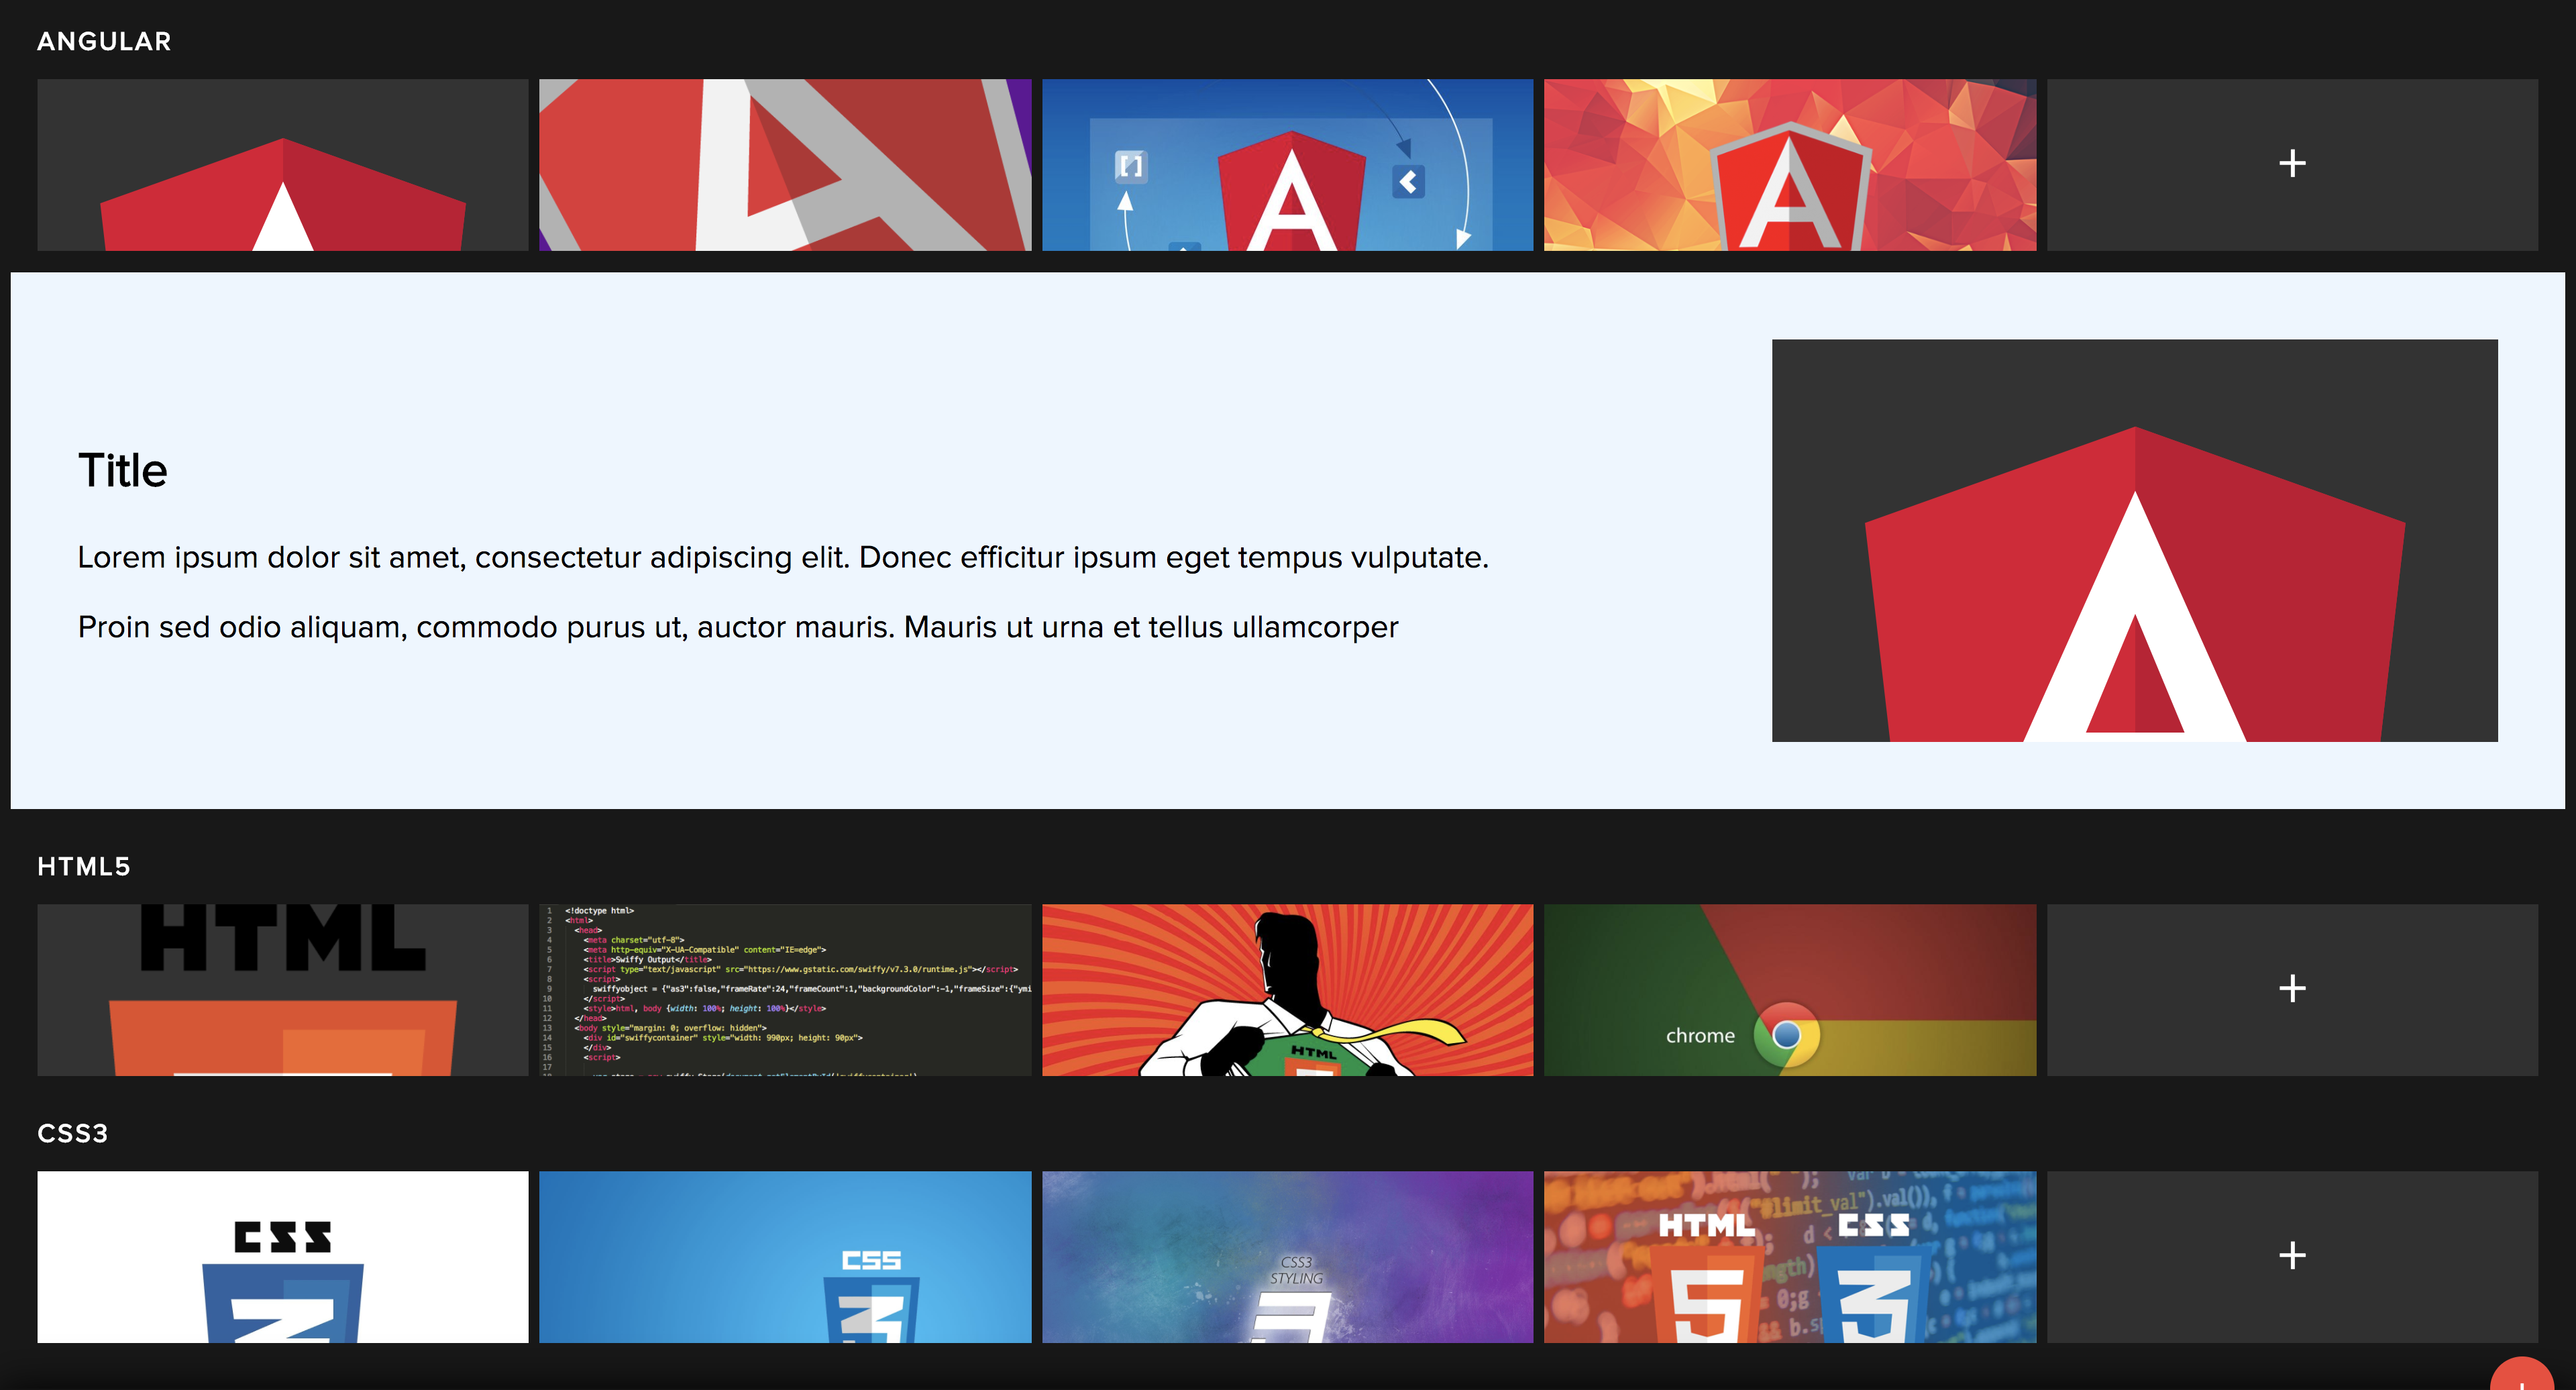
Task: Select the dark Angular shield thumbnail in Angular row
Action: (x=283, y=165)
